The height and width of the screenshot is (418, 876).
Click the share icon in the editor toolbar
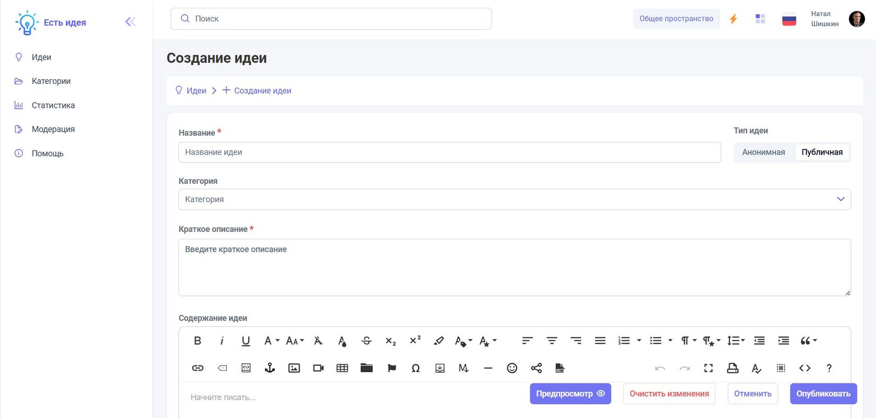(537, 368)
